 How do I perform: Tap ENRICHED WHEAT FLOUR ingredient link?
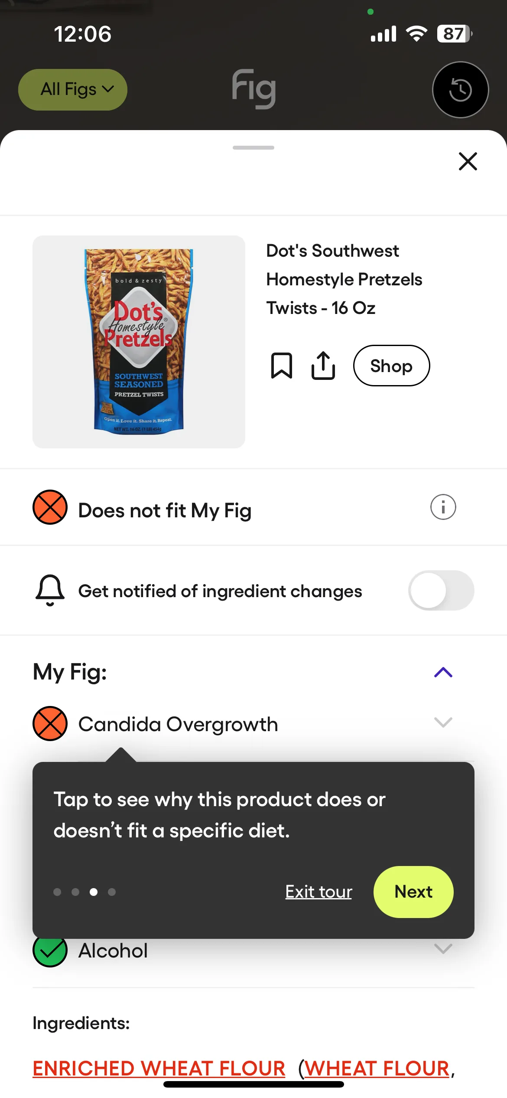tap(159, 1068)
